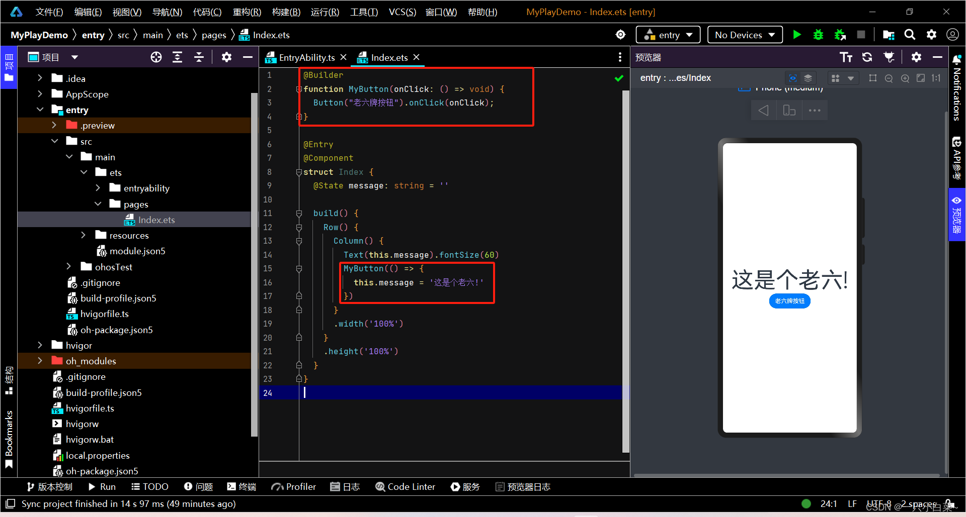Toggle the Notifications side panel
The height and width of the screenshot is (517, 966).
pyautogui.click(x=957, y=88)
